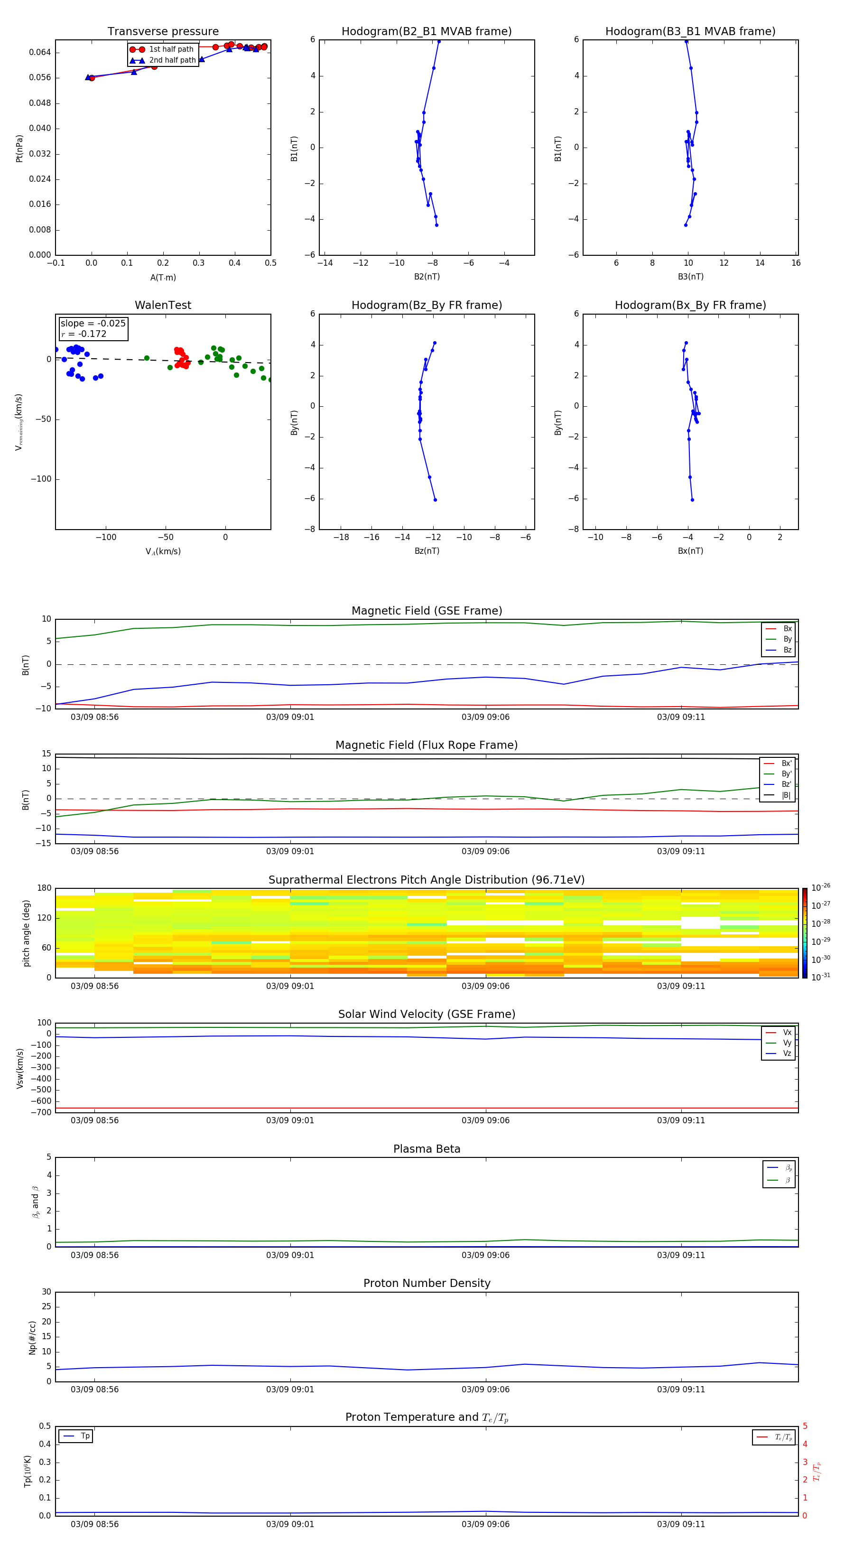Screen dimensions: 854x1566
Task: Click the 'r = -0.172' annotation
Action: click(84, 334)
